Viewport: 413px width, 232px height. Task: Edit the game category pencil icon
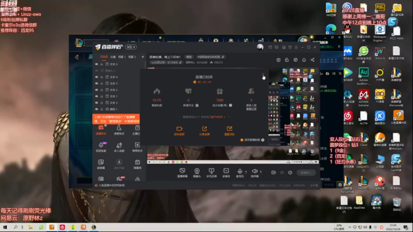(x=180, y=62)
